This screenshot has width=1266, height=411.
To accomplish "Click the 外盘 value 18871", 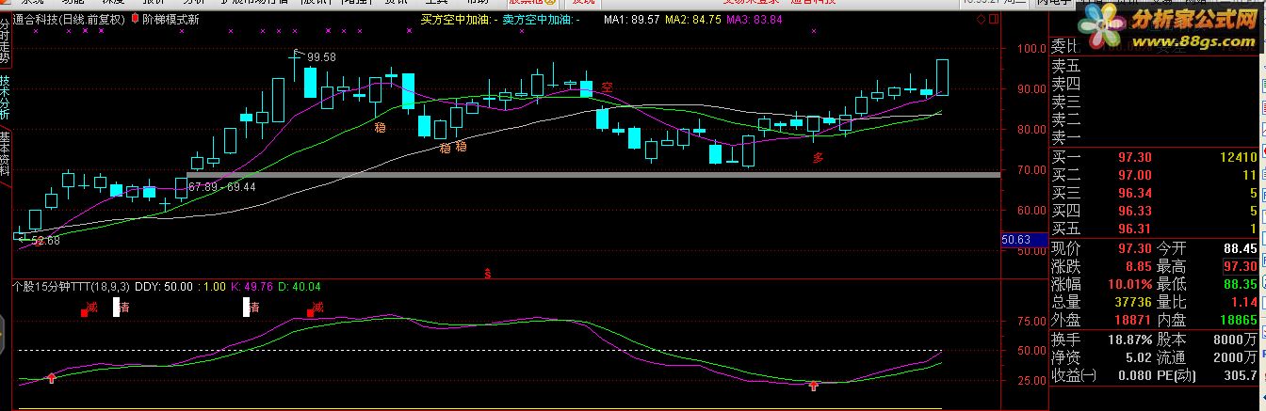I will click(1132, 320).
